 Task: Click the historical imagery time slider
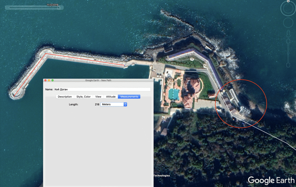(34, 8)
